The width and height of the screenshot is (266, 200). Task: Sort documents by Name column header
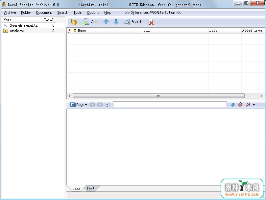pyautogui.click(x=110, y=31)
